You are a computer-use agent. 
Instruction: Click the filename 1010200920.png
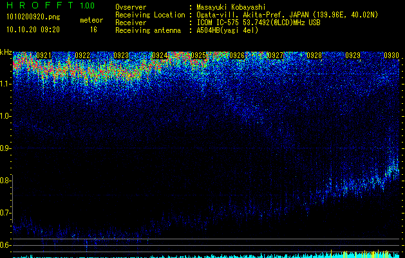coord(33,17)
